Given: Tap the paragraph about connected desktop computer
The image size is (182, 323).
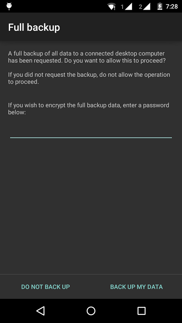Looking at the screenshot, I should point(87,57).
